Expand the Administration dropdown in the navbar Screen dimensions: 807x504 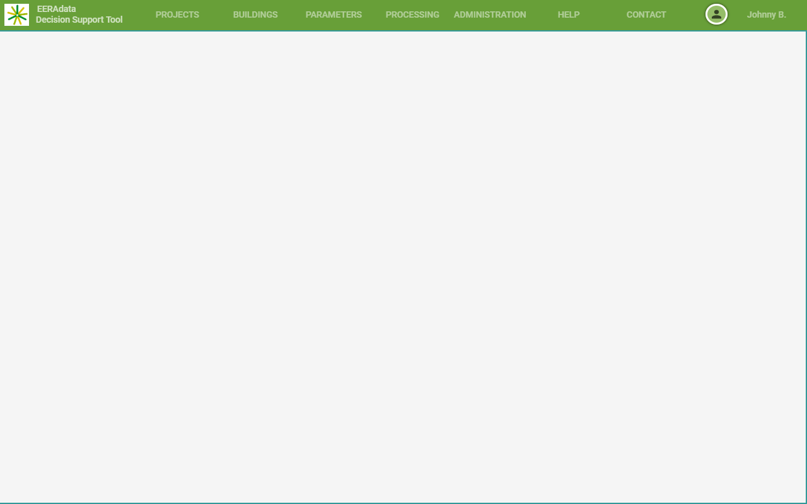click(490, 14)
